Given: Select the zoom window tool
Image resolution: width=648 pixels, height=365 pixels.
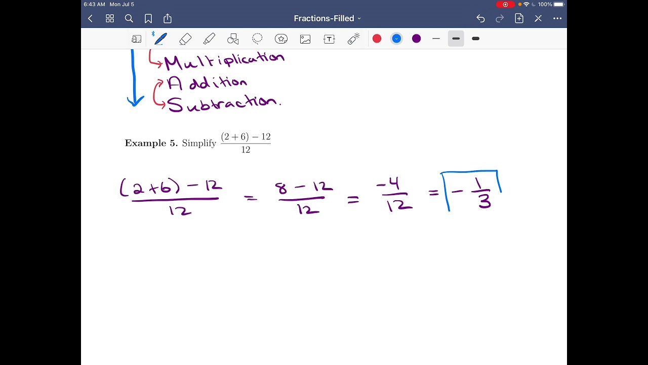Looking at the screenshot, I should [x=137, y=39].
